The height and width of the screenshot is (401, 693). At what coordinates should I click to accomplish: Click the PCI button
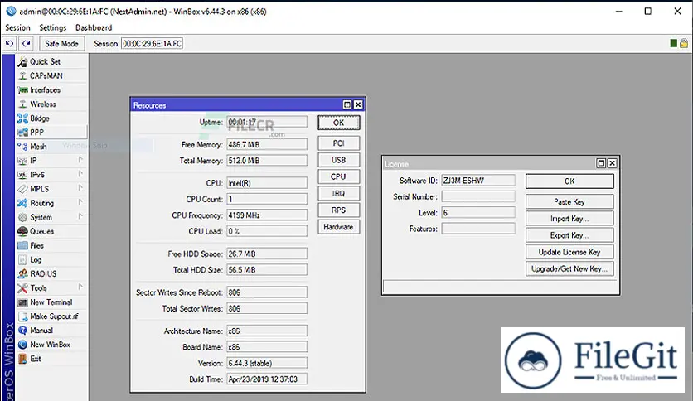pyautogui.click(x=338, y=143)
